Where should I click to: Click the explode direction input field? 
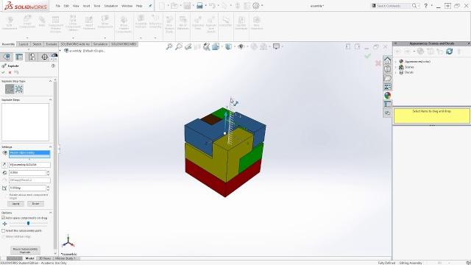[x=29, y=165]
